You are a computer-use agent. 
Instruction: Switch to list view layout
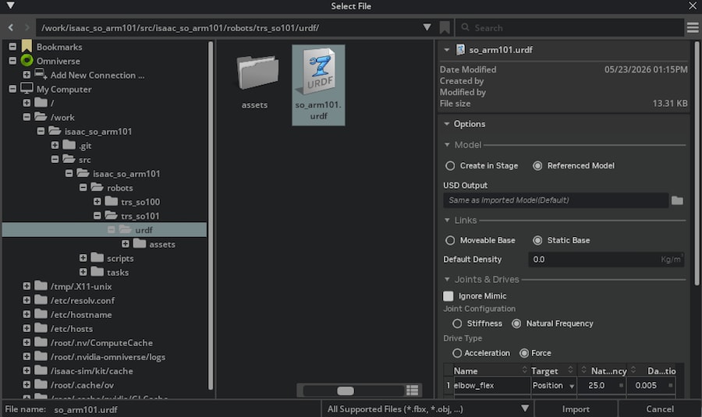[x=413, y=390]
